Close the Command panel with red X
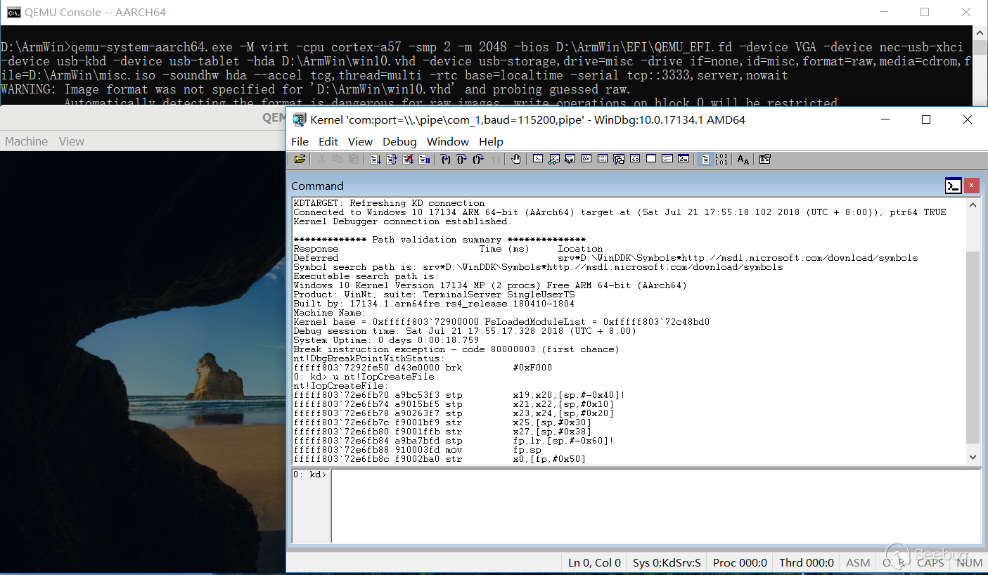Screen dimensions: 988x575 click(x=971, y=186)
